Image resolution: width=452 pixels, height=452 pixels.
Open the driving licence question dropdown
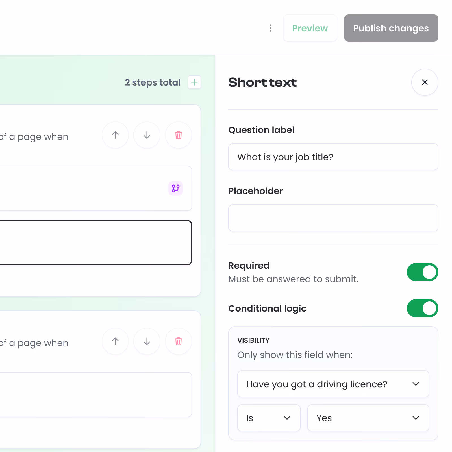[x=333, y=384]
